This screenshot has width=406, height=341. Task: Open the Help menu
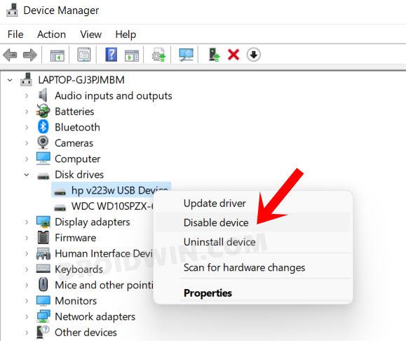point(126,34)
